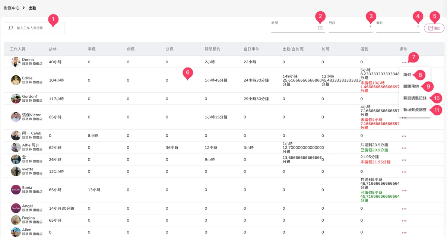The image size is (447, 238).
Task: Open the three-dot menu for Sonia
Action: [x=404, y=190]
